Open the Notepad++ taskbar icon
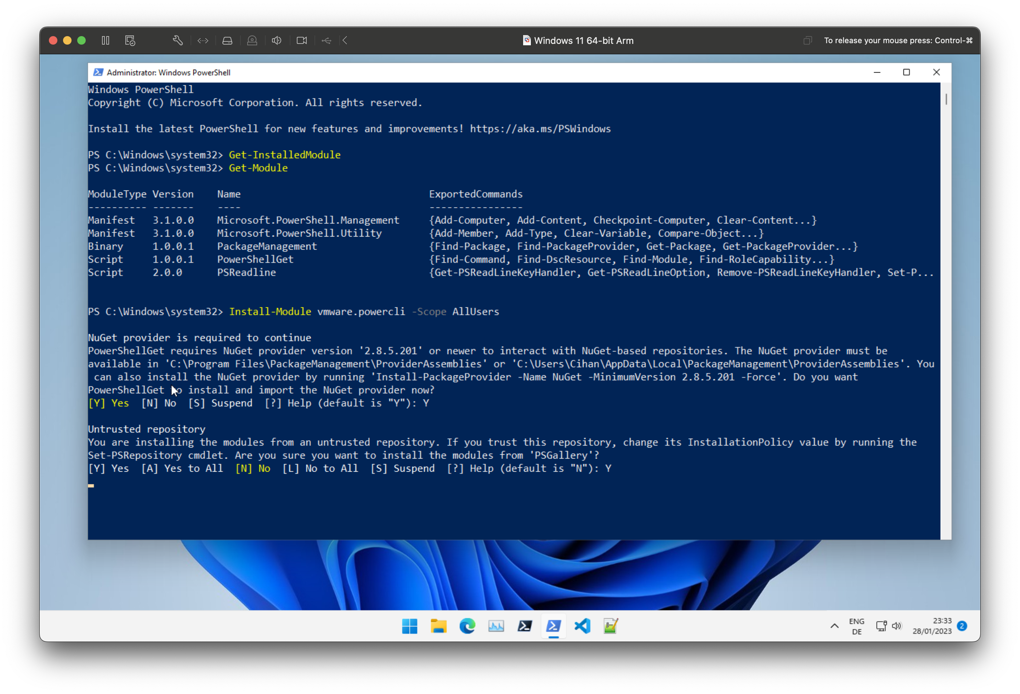 (x=611, y=626)
